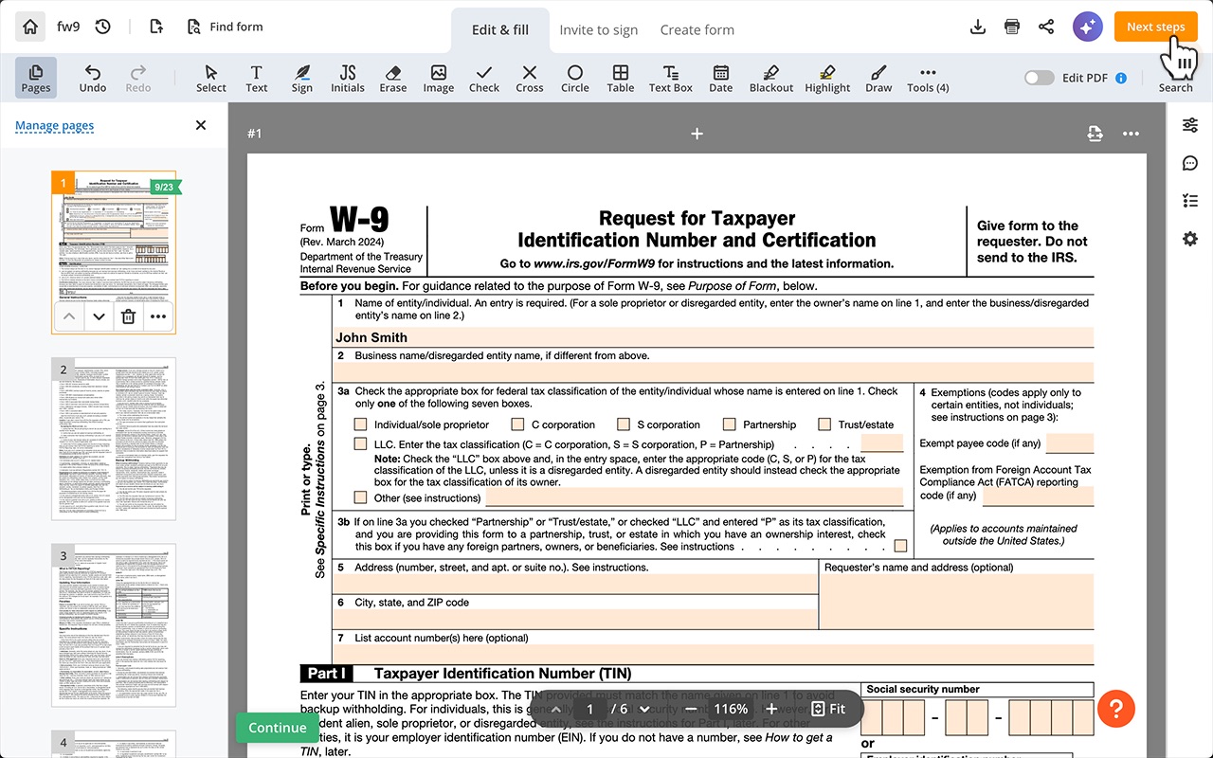The width and height of the screenshot is (1213, 758).
Task: Open the page number dropdown chevron
Action: 645,709
